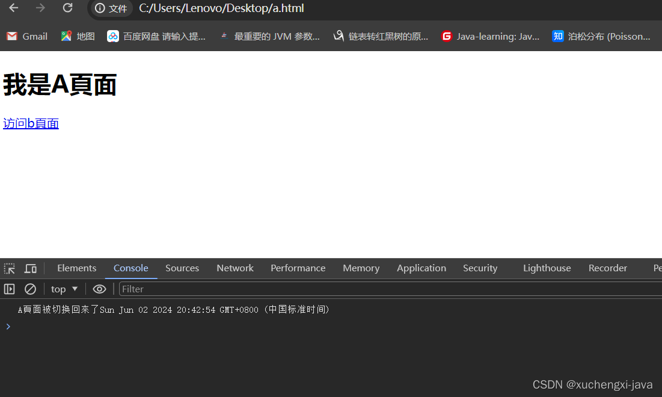The width and height of the screenshot is (662, 397).
Task: Open the Google 地图 bookmark
Action: (x=77, y=36)
